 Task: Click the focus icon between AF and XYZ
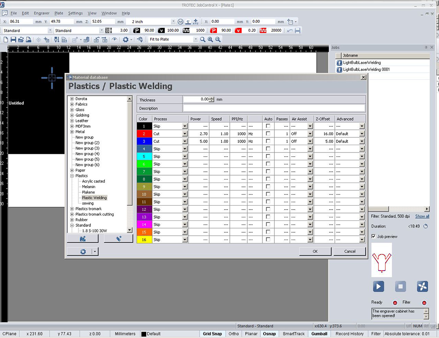[x=188, y=21]
